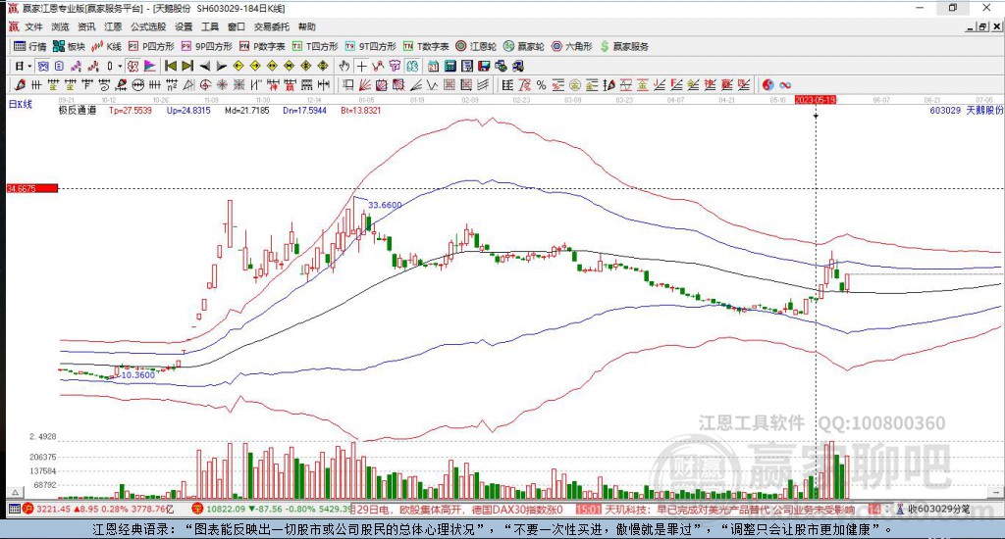The height and width of the screenshot is (539, 1005).
Task: Click the calendar icon in toolbar
Action: 433,66
